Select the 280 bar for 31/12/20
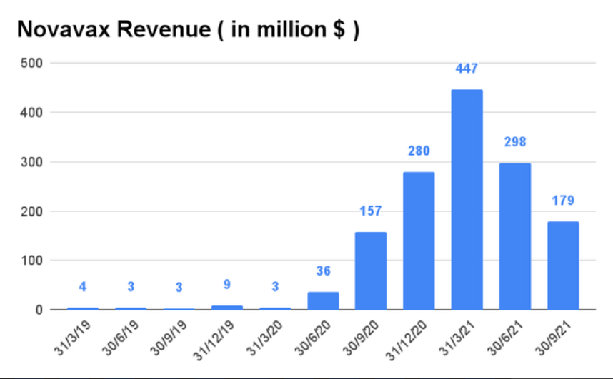The image size is (613, 379). point(419,241)
